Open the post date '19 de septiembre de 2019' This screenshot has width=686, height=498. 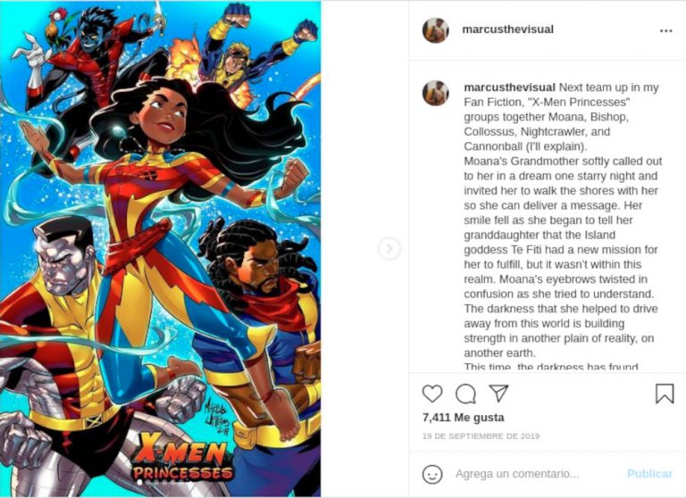[x=481, y=436]
